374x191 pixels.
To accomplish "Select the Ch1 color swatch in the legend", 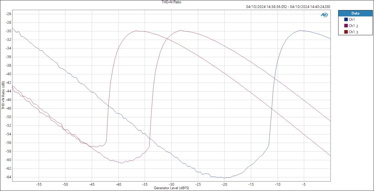I will pos(346,19).
